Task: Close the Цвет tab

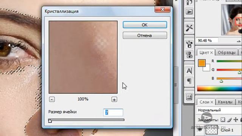Action: 211,53
